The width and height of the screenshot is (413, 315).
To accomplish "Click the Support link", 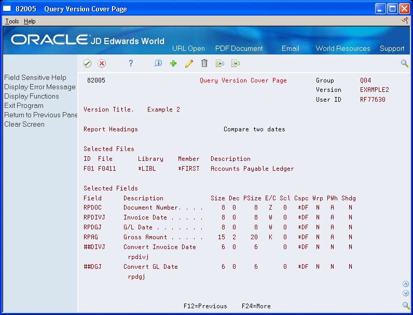I will click(x=392, y=48).
